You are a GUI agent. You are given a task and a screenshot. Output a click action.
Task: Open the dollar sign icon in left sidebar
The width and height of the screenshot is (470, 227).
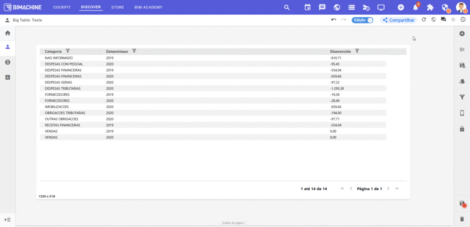point(7,62)
